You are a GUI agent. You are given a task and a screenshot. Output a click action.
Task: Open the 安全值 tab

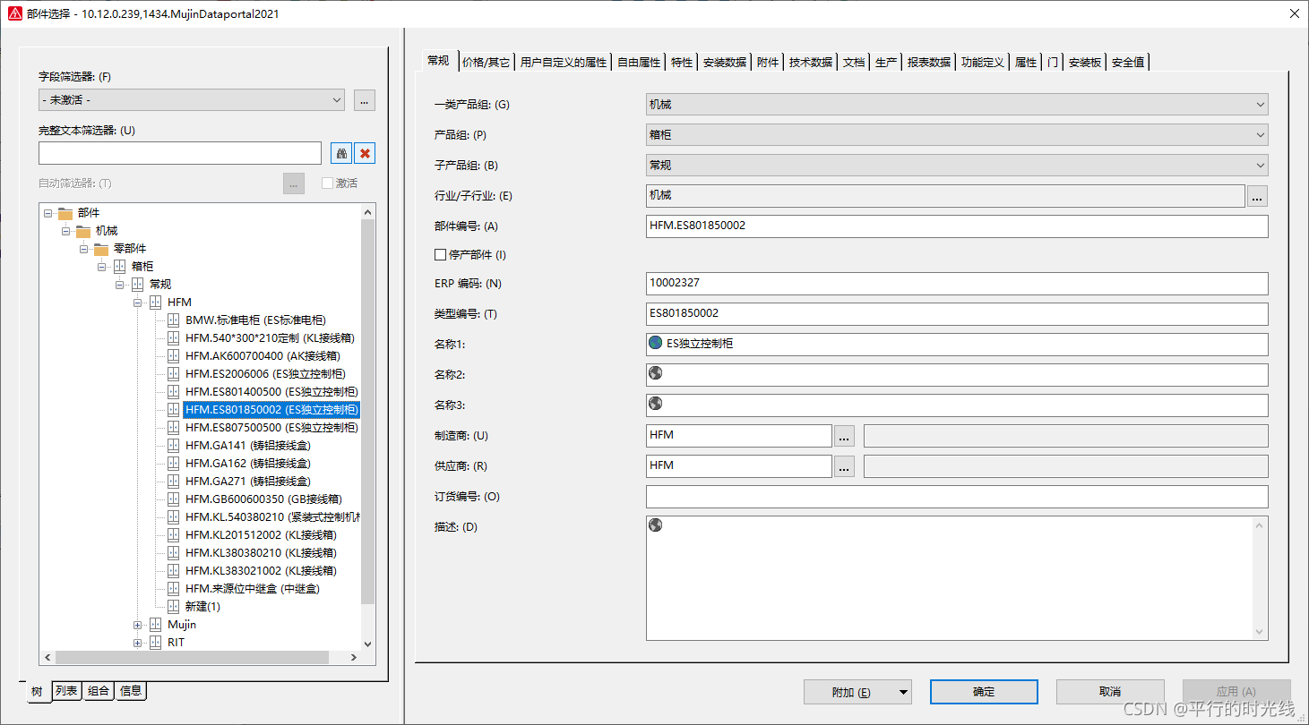pyautogui.click(x=1128, y=63)
